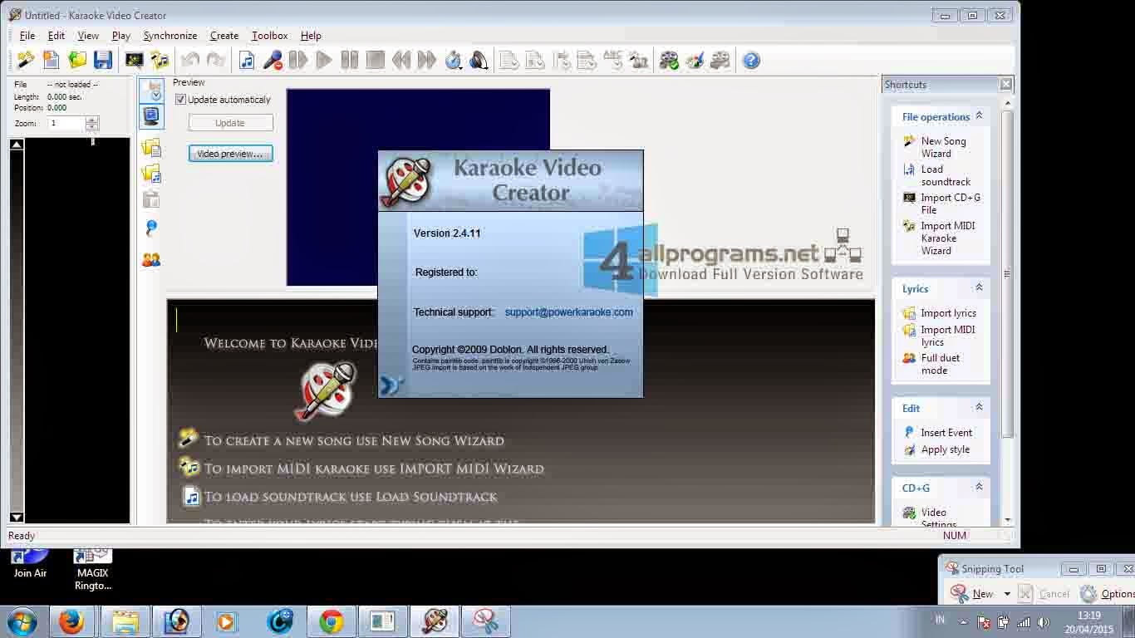This screenshot has height=638, width=1135.
Task: Click the blue arrow icon in the About dialog
Action: 391,385
